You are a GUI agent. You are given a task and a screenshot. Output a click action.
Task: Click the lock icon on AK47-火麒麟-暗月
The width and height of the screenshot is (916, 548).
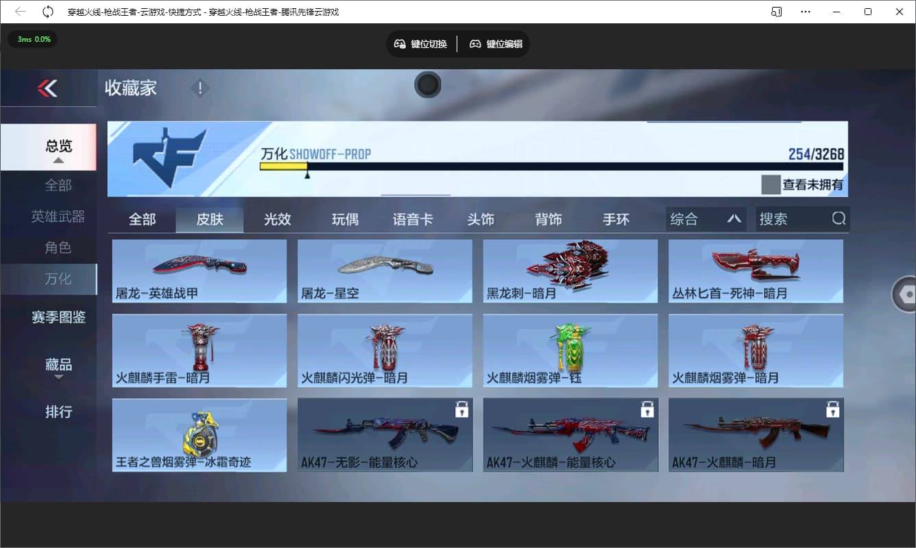click(833, 408)
